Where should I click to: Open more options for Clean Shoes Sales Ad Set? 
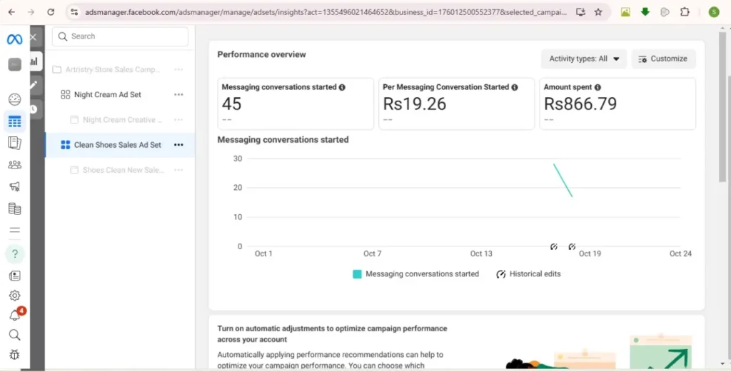point(178,145)
